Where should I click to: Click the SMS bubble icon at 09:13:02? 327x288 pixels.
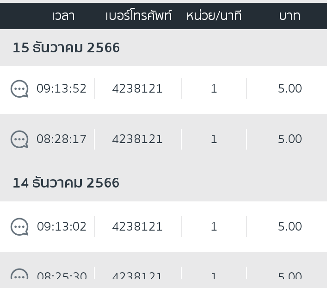(19, 227)
